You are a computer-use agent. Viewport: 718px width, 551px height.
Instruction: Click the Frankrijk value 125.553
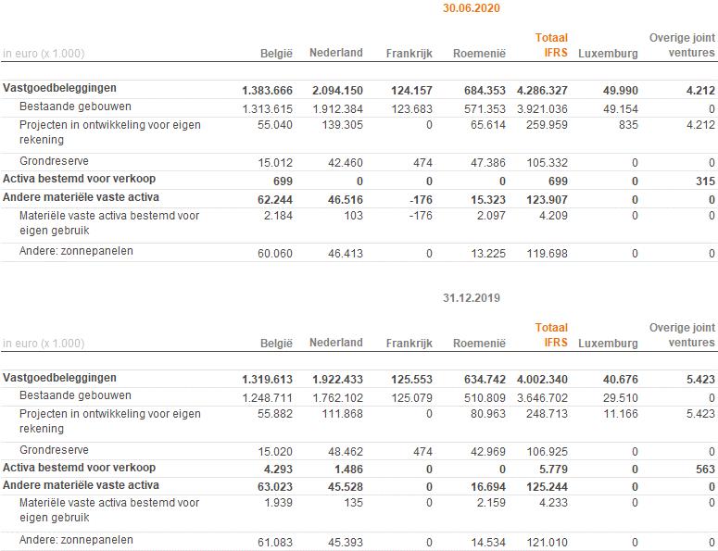(411, 380)
